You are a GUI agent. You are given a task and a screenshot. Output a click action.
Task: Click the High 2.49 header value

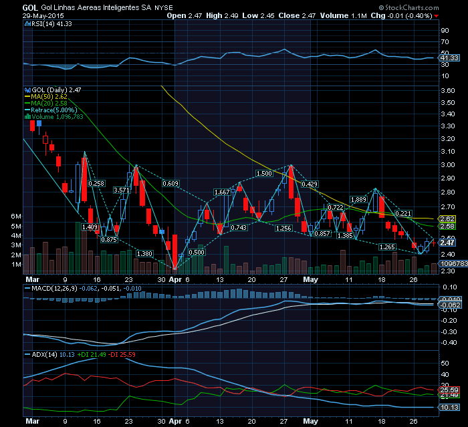click(x=222, y=16)
